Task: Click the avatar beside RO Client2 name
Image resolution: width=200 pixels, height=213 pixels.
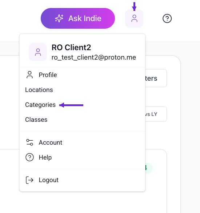Action: click(38, 52)
